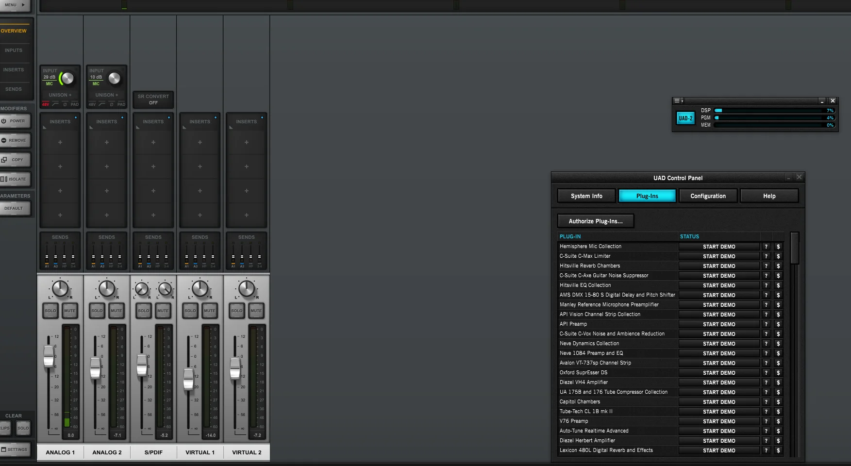The width and height of the screenshot is (851, 466).
Task: Click the question mark for Hemisphere Mic Collection
Action: [x=766, y=247]
